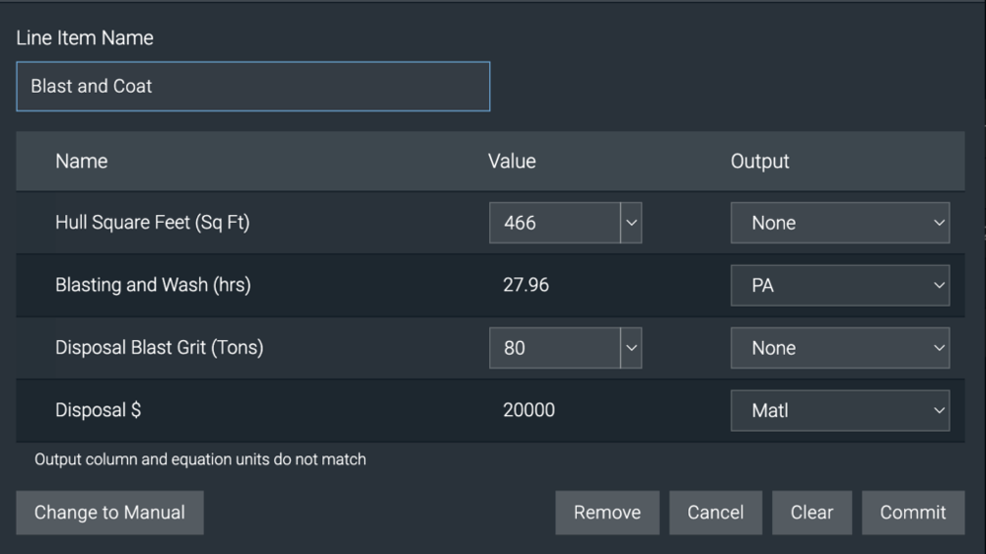This screenshot has height=554, width=986.
Task: Click the Blasting and Wash value 27.96
Action: click(x=526, y=285)
